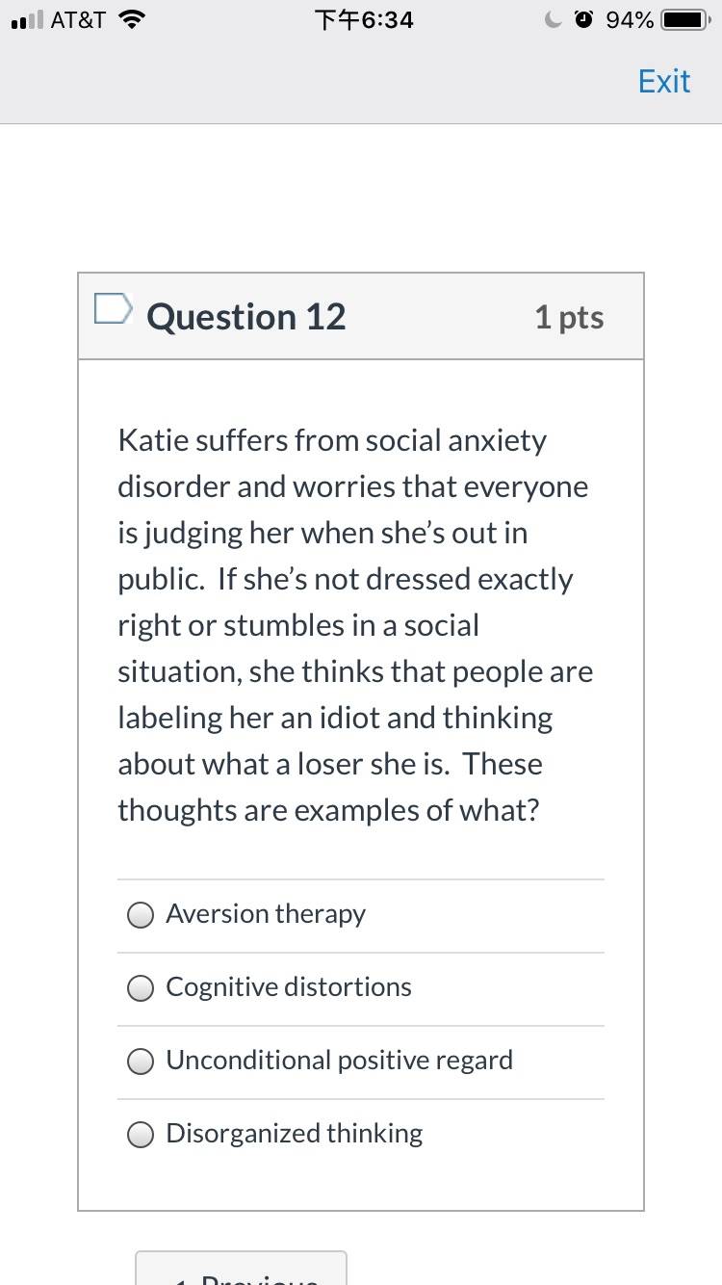Tap the 6:34 clock in status bar
This screenshot has width=722, height=1285.
364,20
